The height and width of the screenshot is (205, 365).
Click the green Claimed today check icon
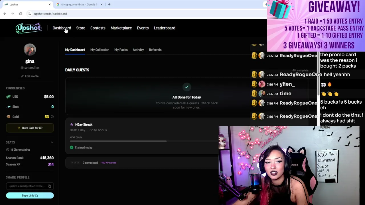coord(72,147)
